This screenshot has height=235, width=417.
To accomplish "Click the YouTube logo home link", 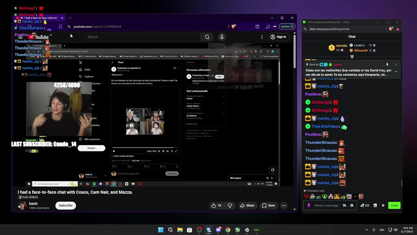I will click(x=39, y=37).
